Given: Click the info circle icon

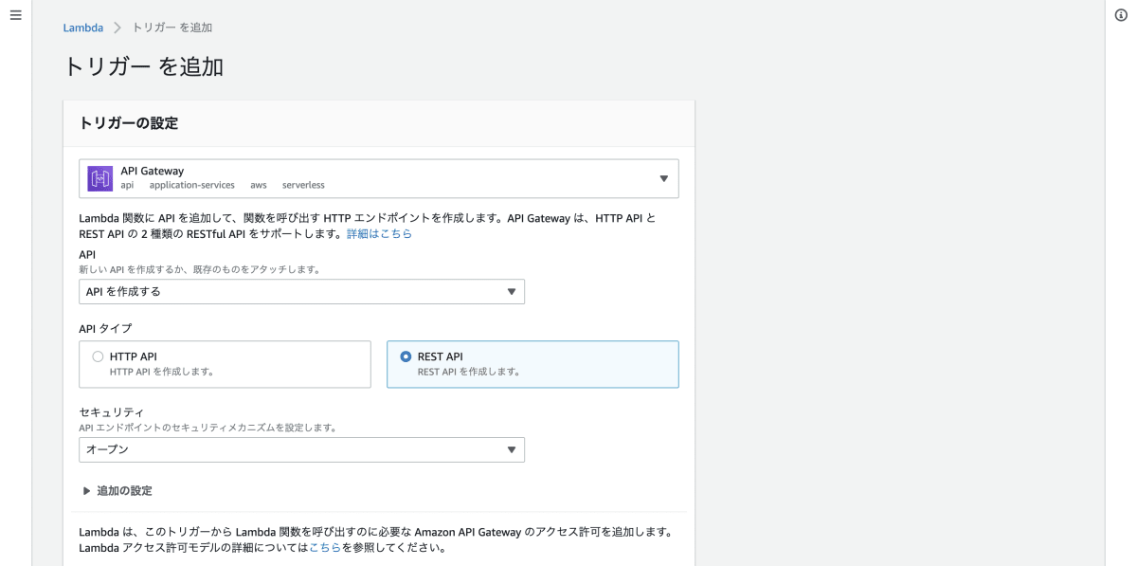Looking at the screenshot, I should coord(1121,17).
